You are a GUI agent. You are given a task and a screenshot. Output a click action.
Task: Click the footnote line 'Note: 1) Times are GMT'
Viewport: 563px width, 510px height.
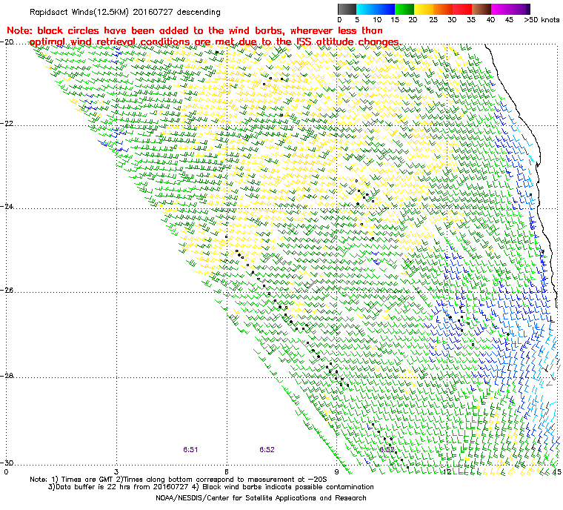pos(179,480)
